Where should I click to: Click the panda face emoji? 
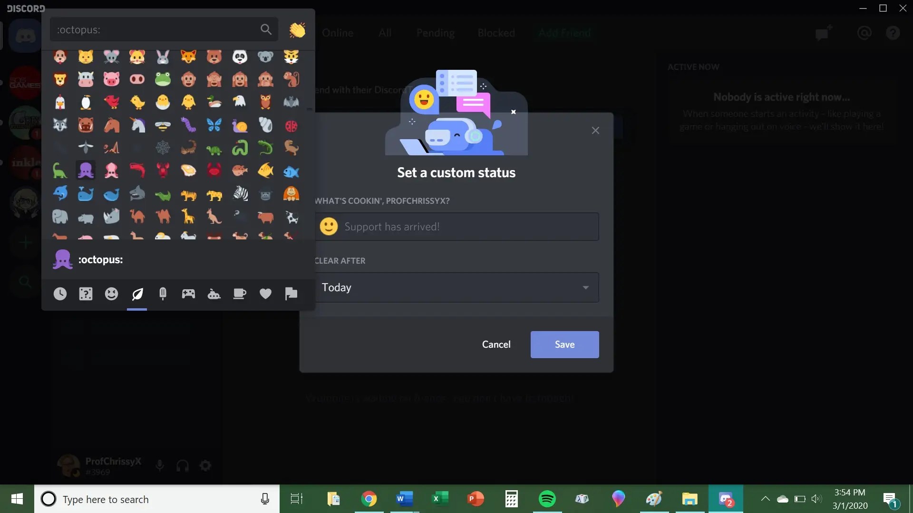point(240,57)
